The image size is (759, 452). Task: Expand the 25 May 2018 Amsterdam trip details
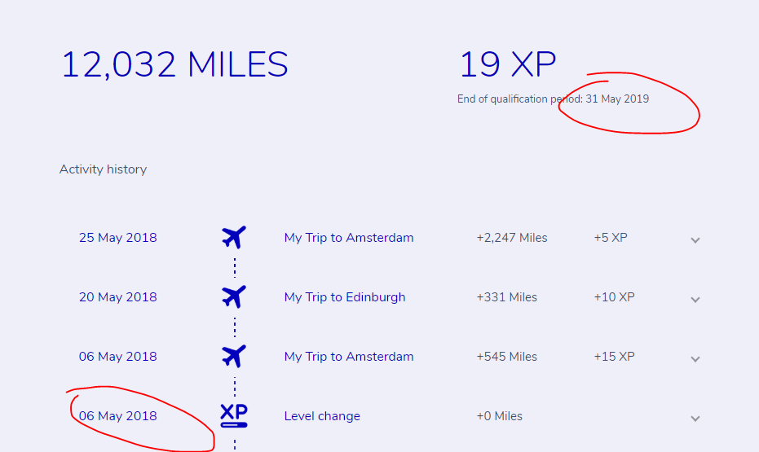point(695,239)
